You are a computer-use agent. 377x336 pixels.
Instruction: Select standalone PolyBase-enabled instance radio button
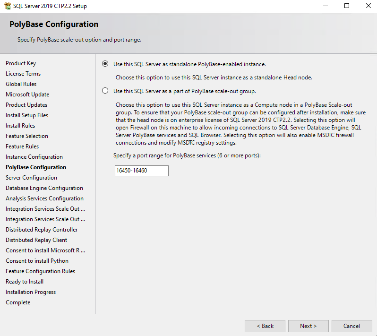coord(105,64)
